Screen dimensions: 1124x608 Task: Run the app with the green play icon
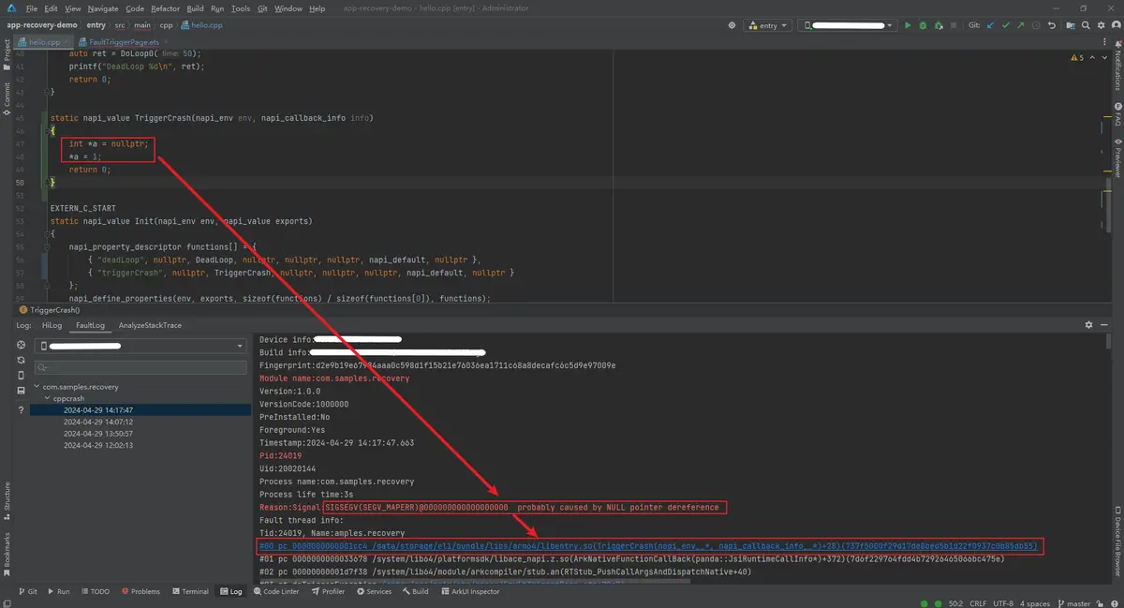click(907, 26)
